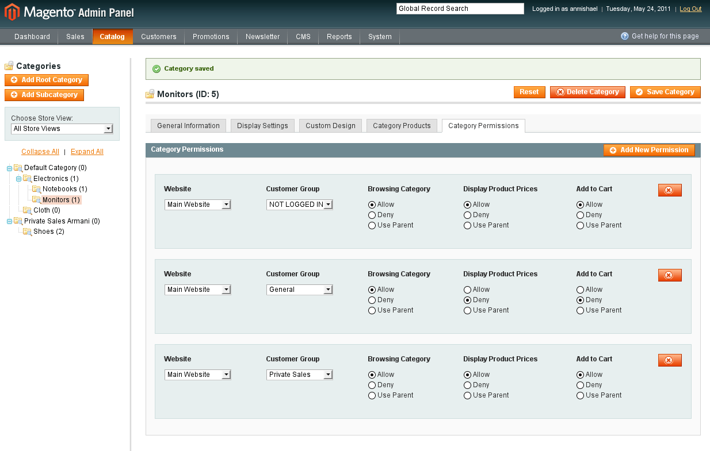Viewport: 710px width, 451px height.
Task: Click the help question mark icon
Action: pos(625,36)
